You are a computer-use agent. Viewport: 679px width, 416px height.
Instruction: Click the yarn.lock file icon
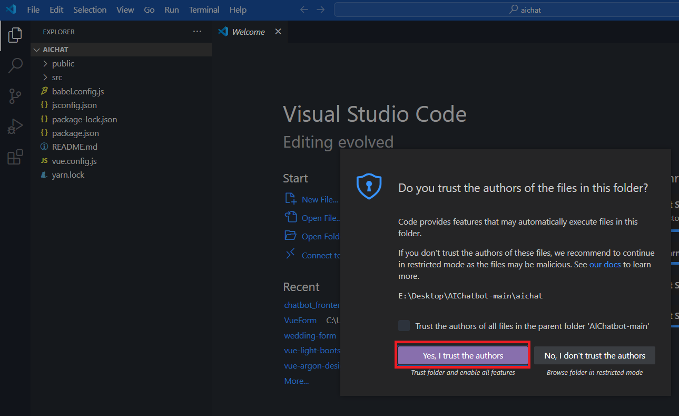point(45,175)
